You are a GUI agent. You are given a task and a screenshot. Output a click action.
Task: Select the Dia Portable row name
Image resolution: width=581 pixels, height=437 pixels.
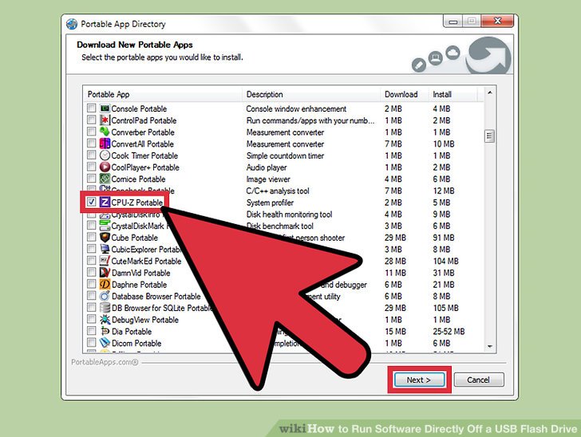click(x=132, y=332)
